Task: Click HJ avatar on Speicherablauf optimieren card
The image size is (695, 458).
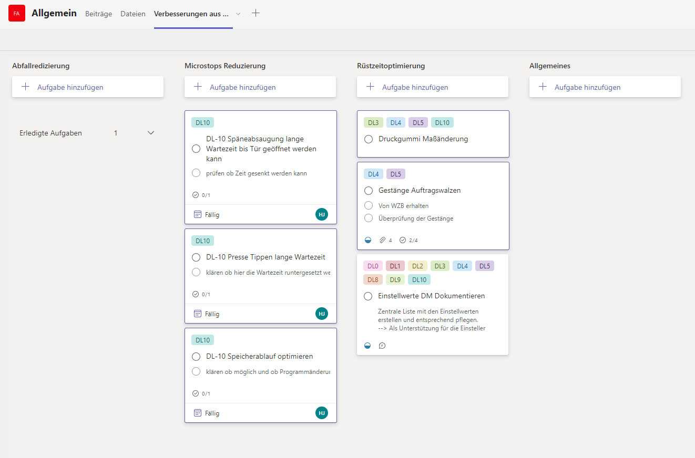Action: click(x=322, y=413)
